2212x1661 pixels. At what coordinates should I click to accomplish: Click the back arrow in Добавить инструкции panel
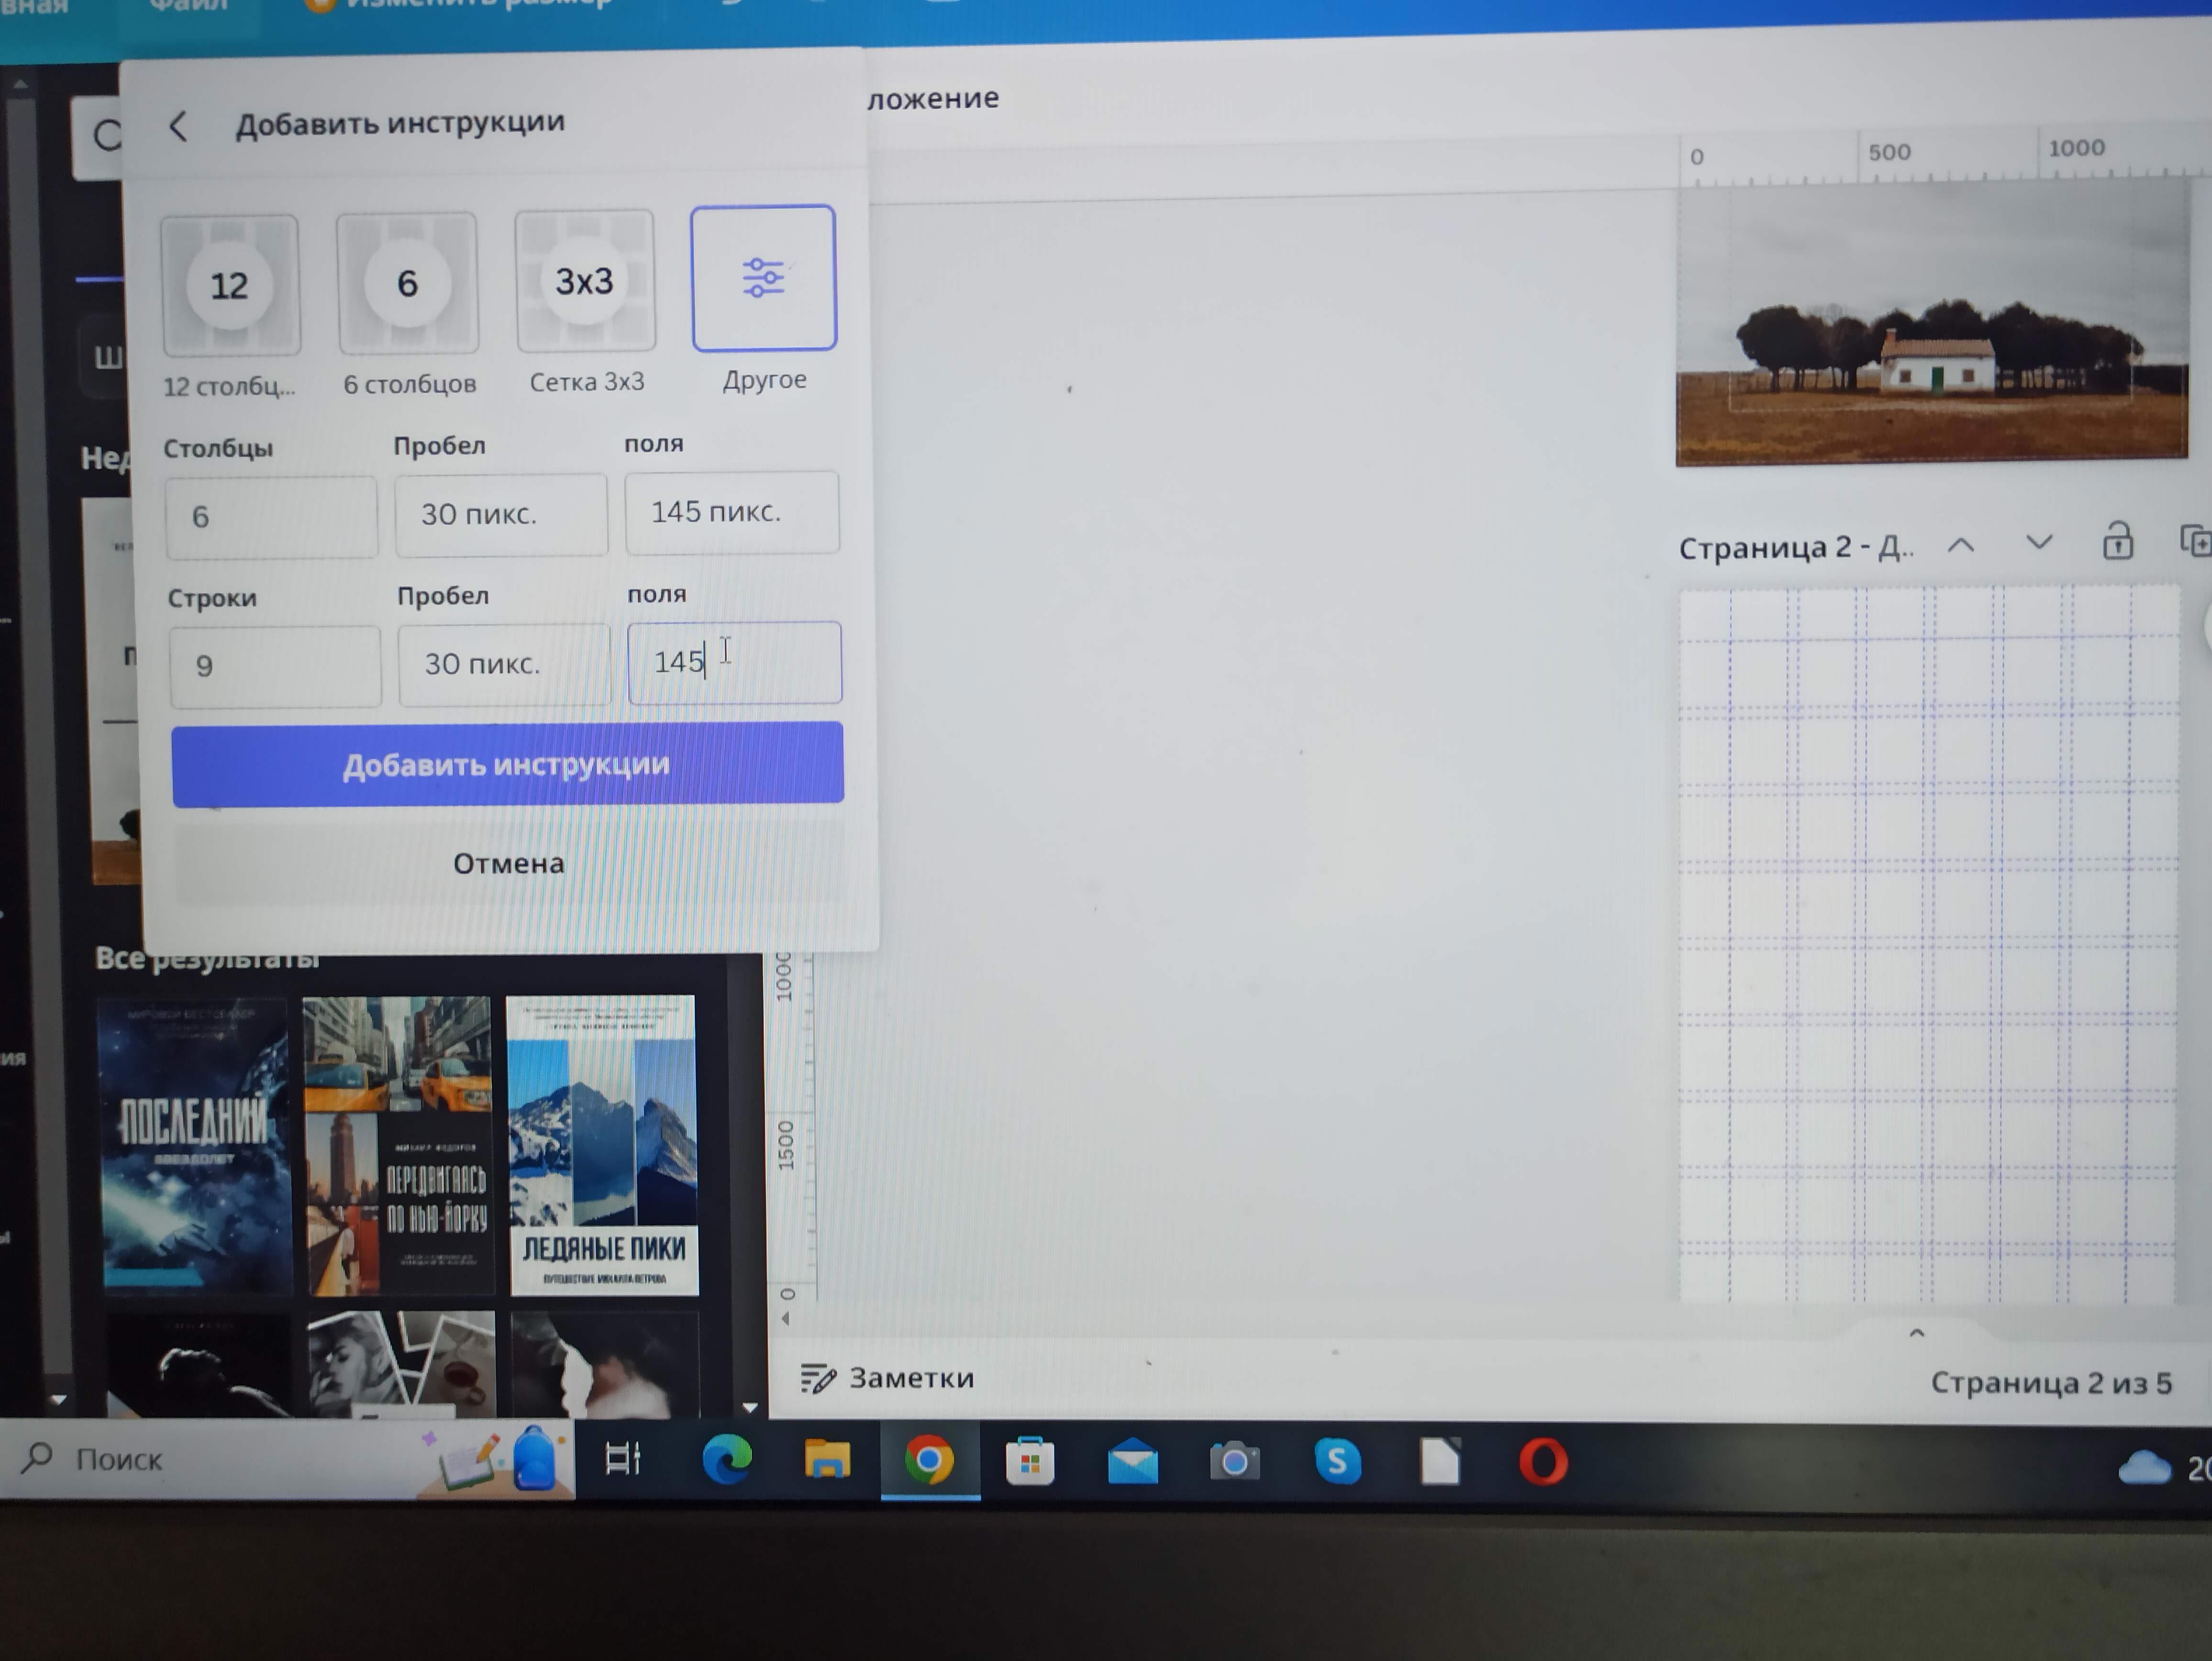click(x=178, y=127)
